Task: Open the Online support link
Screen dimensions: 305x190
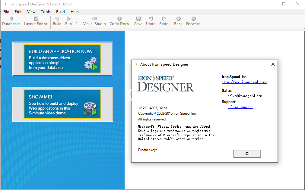Action: [x=240, y=107]
